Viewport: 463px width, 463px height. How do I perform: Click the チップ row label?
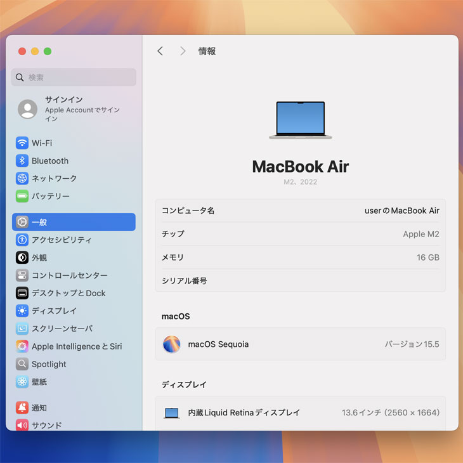tap(173, 234)
